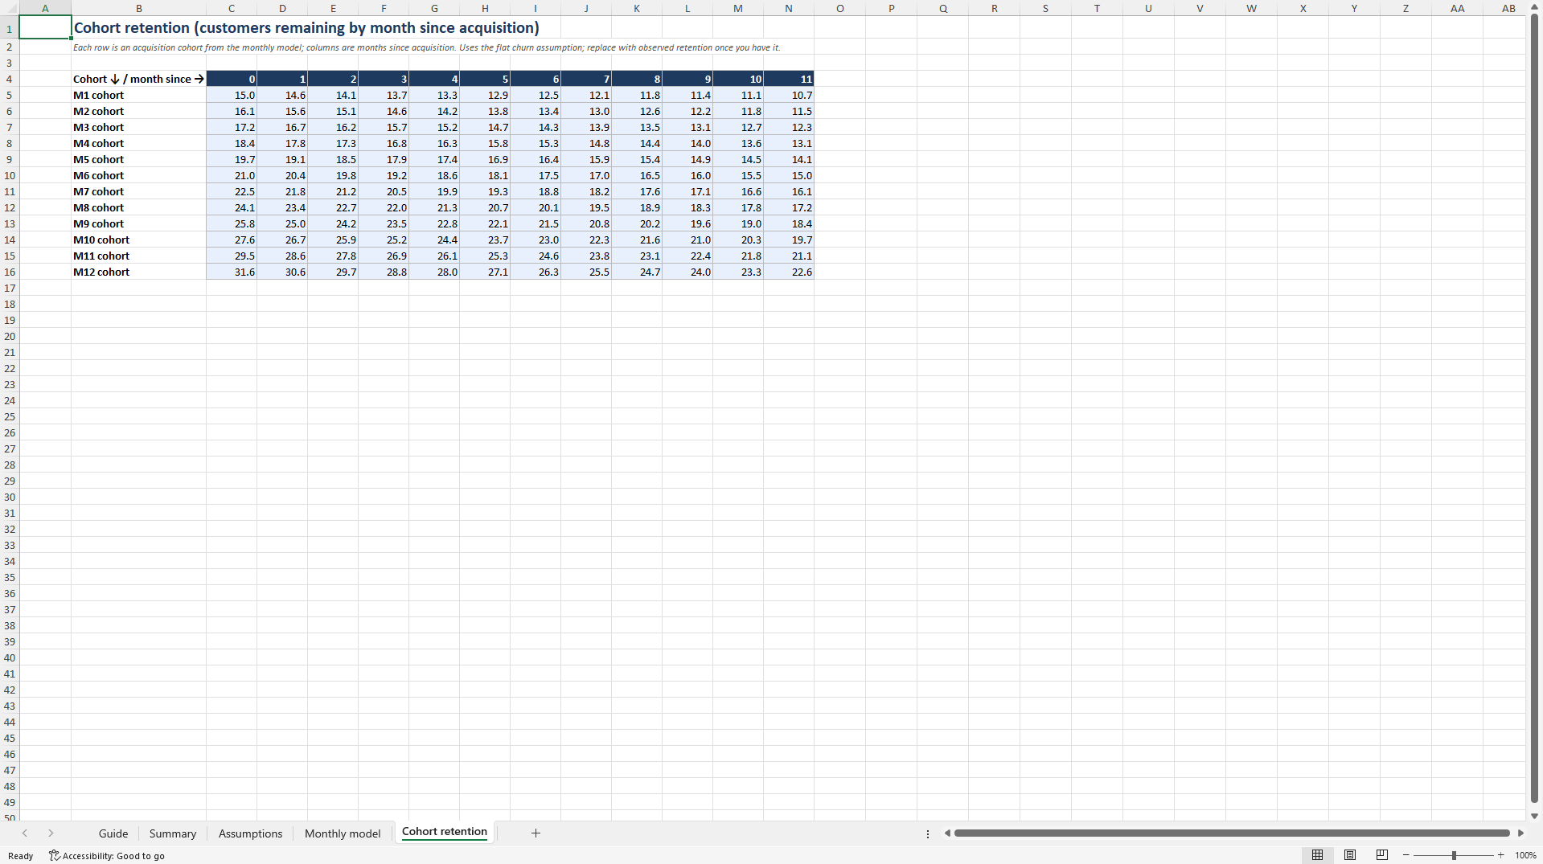Click Select All corner triangle
1543x864 pixels.
pos(10,8)
